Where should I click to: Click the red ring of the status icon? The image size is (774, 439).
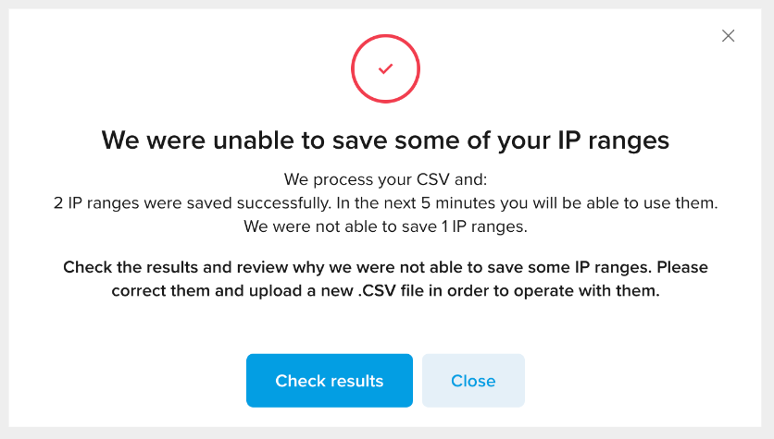click(x=385, y=35)
